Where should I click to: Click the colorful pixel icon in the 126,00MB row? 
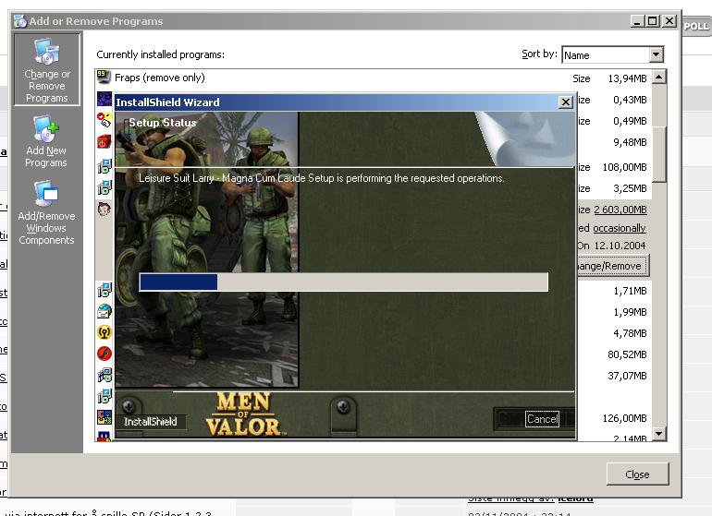pyautogui.click(x=104, y=417)
